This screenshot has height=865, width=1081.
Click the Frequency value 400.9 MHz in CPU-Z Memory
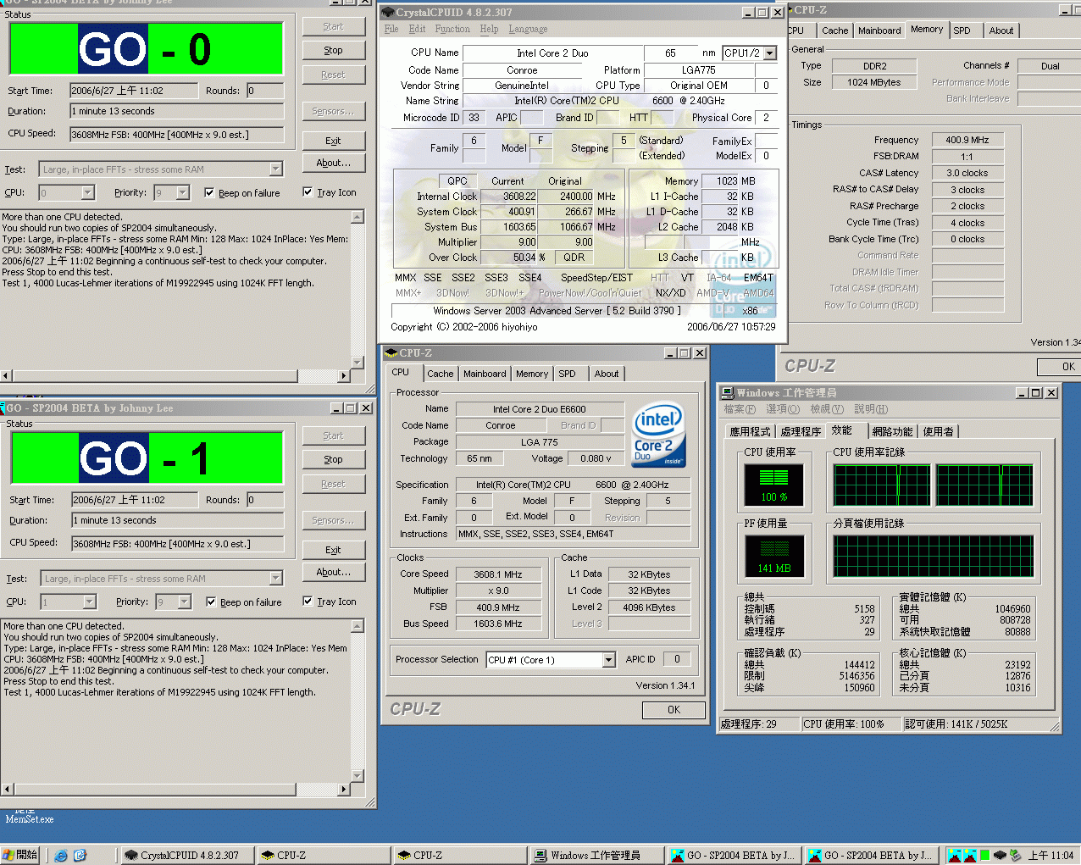[x=967, y=140]
